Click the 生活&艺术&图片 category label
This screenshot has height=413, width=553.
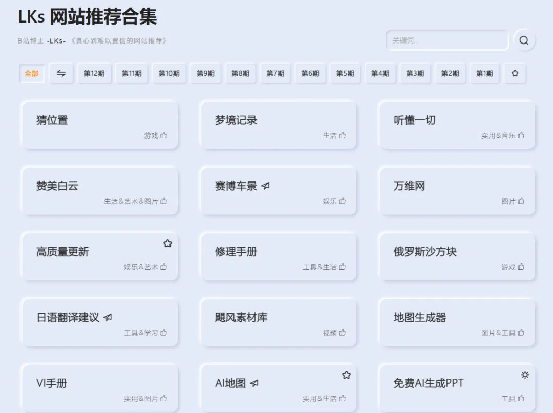(x=131, y=201)
